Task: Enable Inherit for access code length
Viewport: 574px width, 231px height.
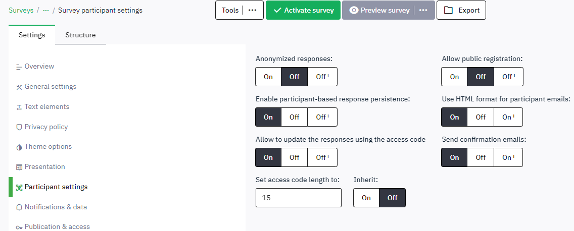Action: [366, 198]
